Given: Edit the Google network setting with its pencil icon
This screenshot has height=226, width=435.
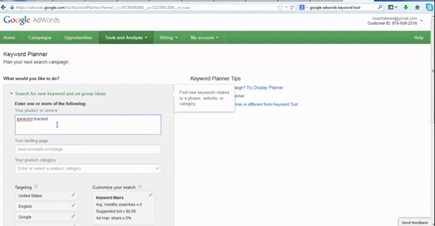Looking at the screenshot, I should 73,216.
